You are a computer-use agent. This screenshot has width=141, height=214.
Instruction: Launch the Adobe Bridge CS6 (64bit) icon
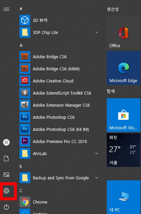click(x=25, y=69)
